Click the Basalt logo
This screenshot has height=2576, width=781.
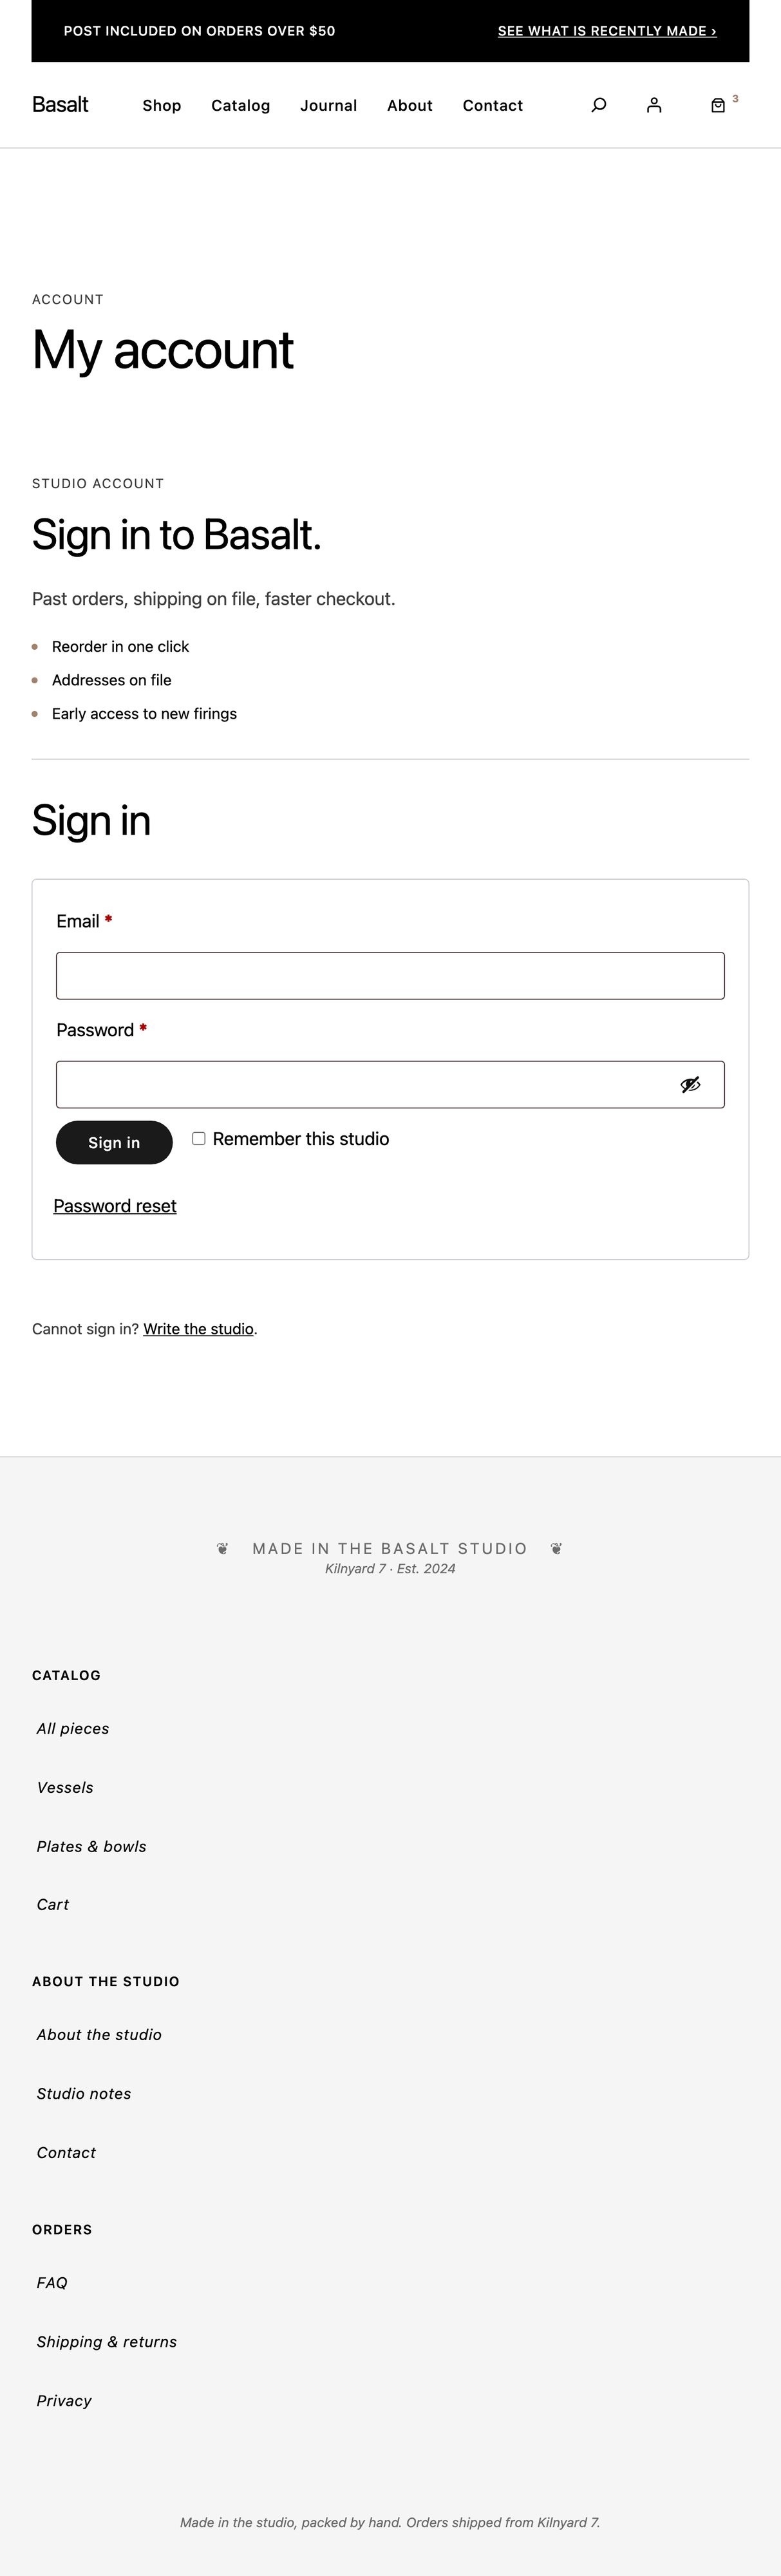click(60, 105)
